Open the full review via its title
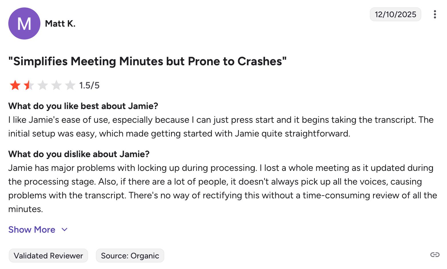447x269 pixels. tap(147, 61)
